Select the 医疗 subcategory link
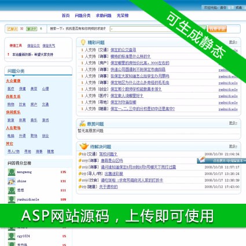 [x=11, y=89]
